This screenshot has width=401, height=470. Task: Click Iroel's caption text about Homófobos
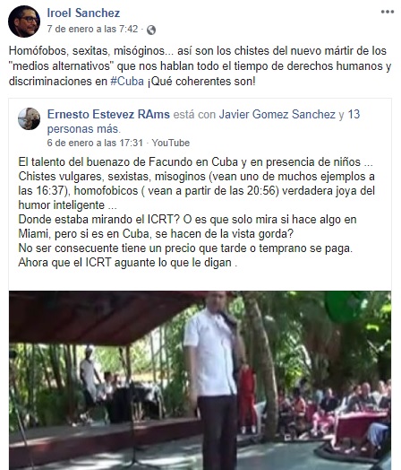tap(200, 66)
